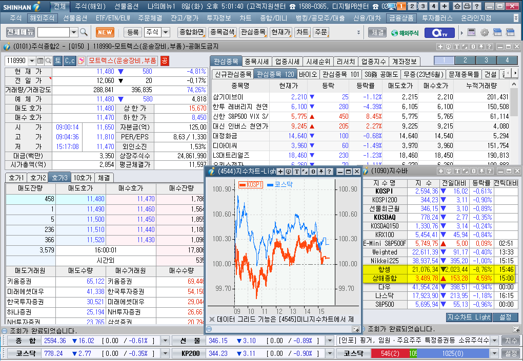
Task: Click the T icon in 주식종합2 title bar
Action: [x=457, y=47]
